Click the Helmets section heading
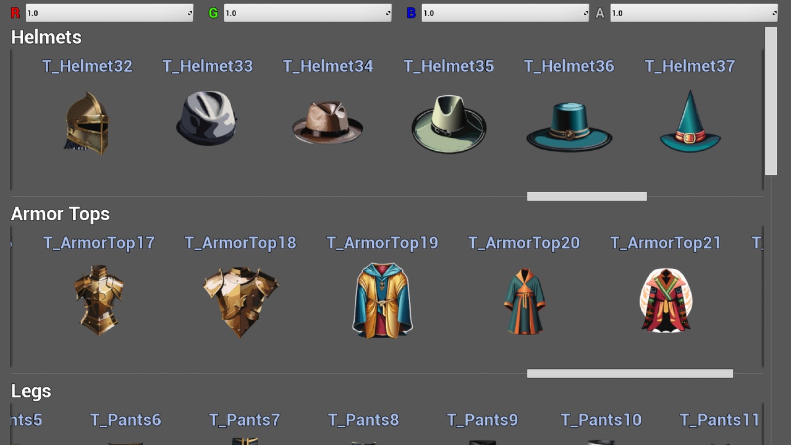The height and width of the screenshot is (445, 791). [x=46, y=38]
